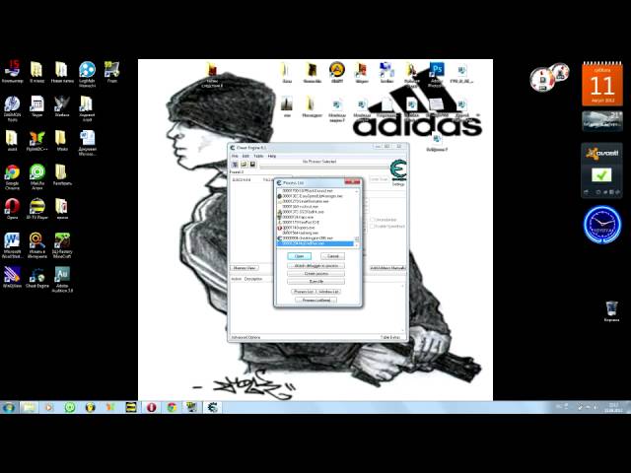The image size is (631, 473).
Task: Click the calendar gadget showing 11
Action: point(602,84)
